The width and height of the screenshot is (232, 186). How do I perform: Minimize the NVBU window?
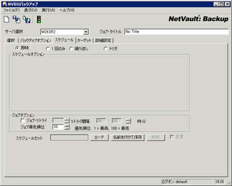pyautogui.click(x=216, y=4)
